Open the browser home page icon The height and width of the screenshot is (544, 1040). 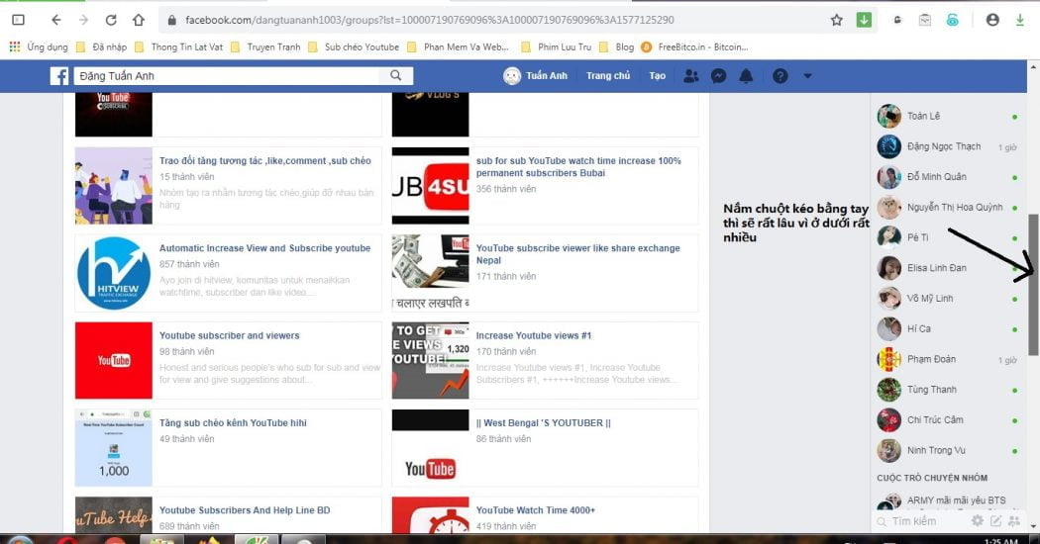click(x=138, y=20)
